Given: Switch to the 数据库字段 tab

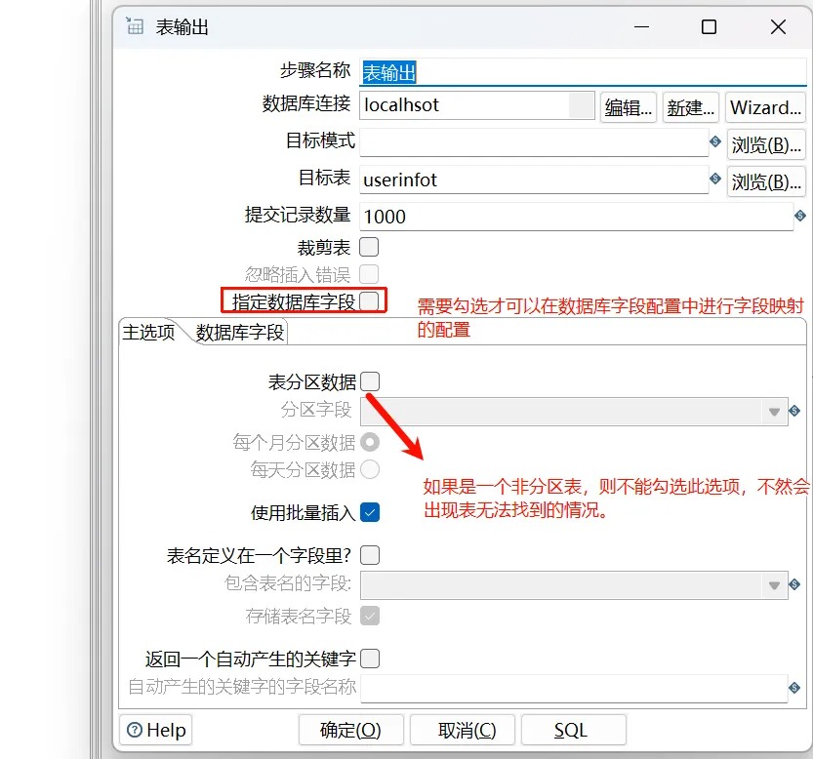Looking at the screenshot, I should click(x=240, y=333).
